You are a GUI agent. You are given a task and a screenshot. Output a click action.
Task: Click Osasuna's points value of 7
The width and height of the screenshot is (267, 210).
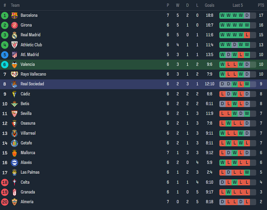tap(261, 123)
